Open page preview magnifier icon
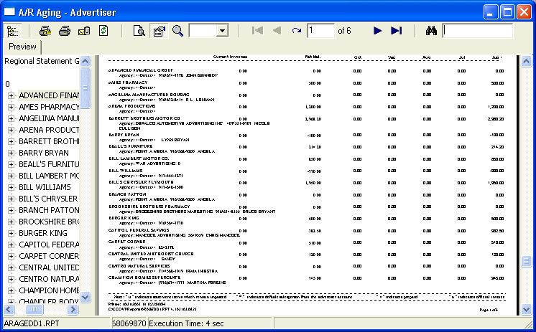Screen dimensions: 536x332 pyautogui.click(x=139, y=31)
